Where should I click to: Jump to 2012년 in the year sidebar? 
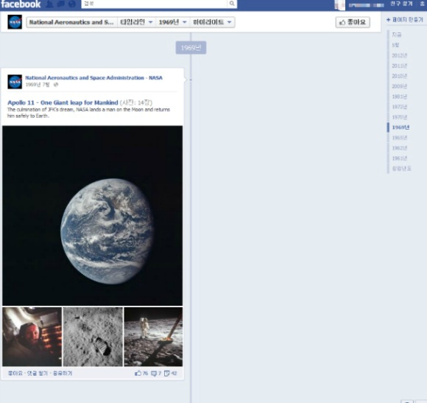coord(399,55)
